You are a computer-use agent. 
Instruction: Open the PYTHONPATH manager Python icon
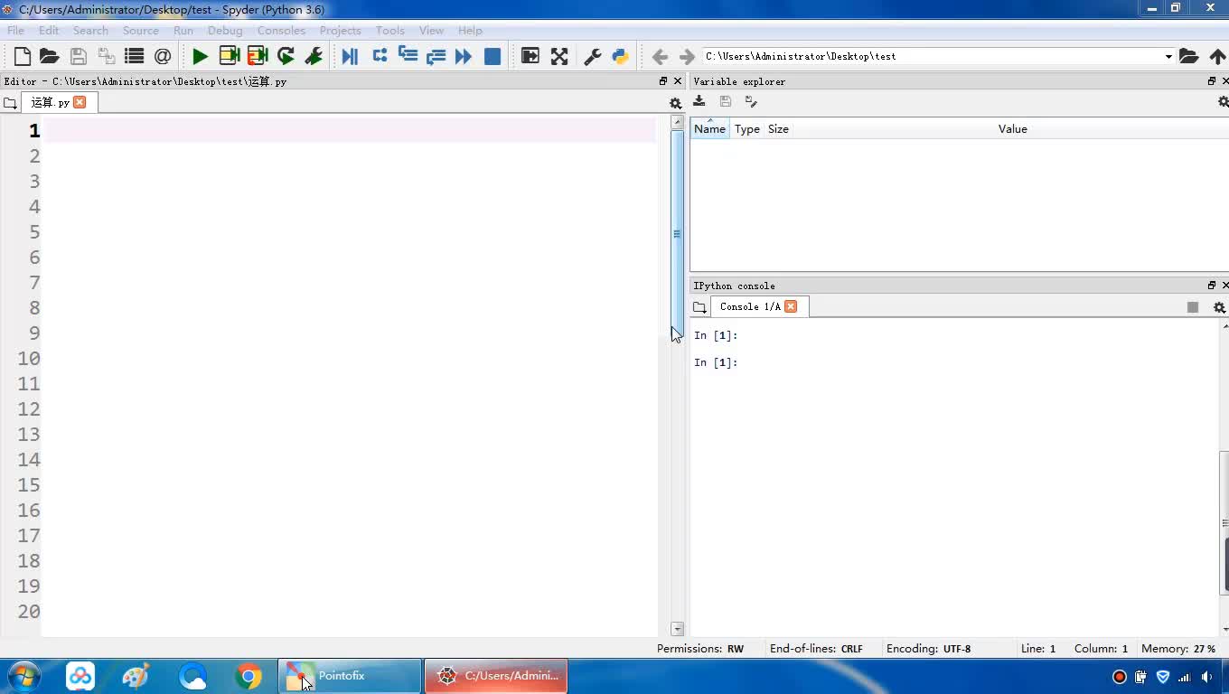click(621, 56)
